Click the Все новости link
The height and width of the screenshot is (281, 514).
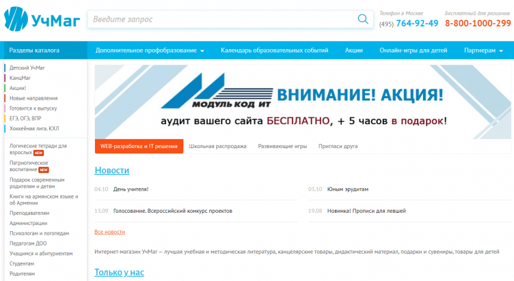click(110, 232)
